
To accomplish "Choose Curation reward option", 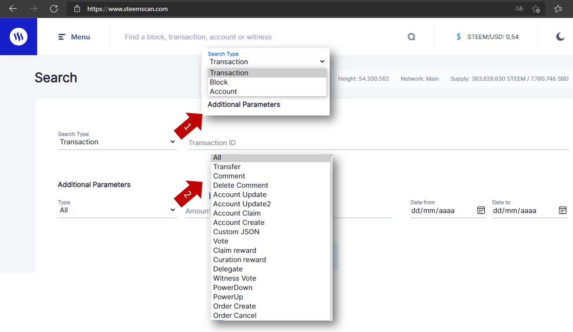I will coord(271,260).
